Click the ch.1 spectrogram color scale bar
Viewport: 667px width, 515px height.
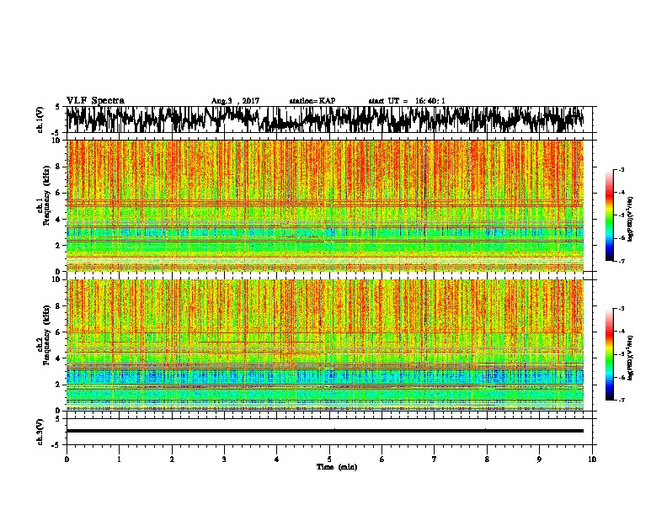click(609, 215)
